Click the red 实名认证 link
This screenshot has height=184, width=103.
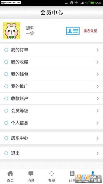point(91,31)
